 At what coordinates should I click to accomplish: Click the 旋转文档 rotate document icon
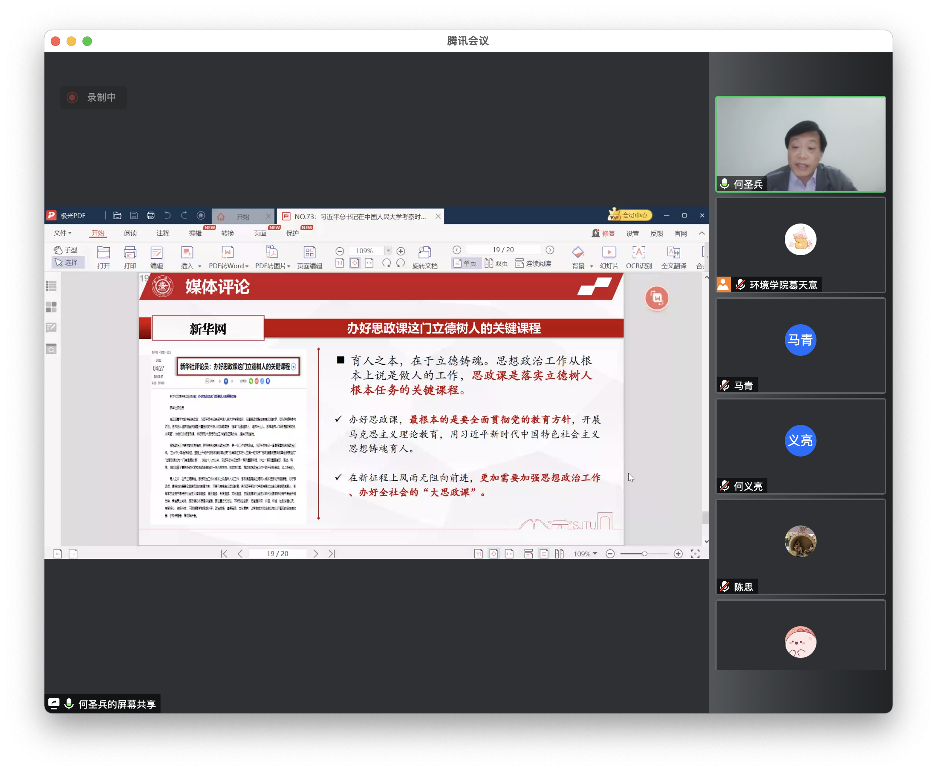[x=425, y=252]
